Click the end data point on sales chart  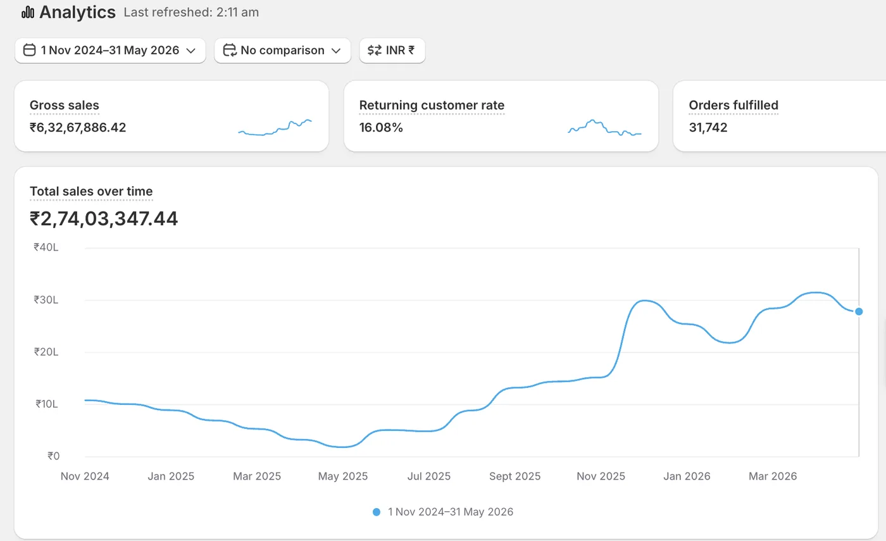click(x=859, y=311)
